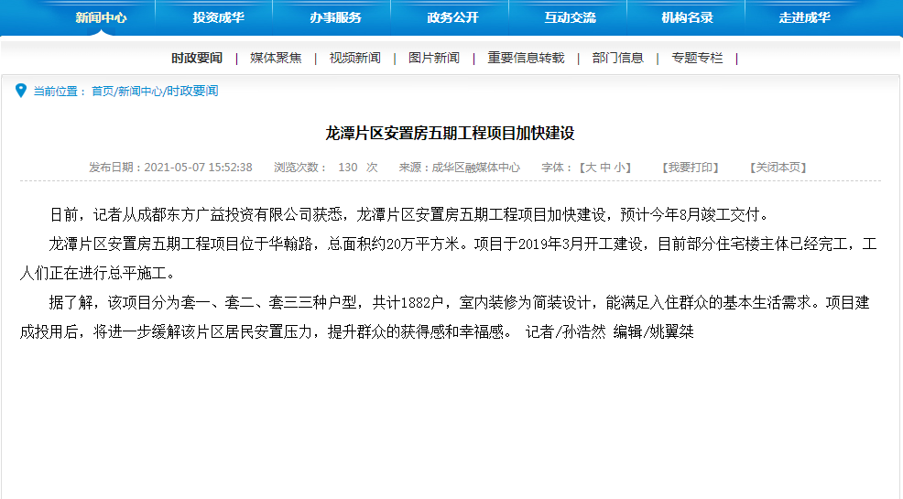Viewport: 903px width, 499px height.
Task: Go to 首页 in the breadcrumb
Action: click(103, 91)
